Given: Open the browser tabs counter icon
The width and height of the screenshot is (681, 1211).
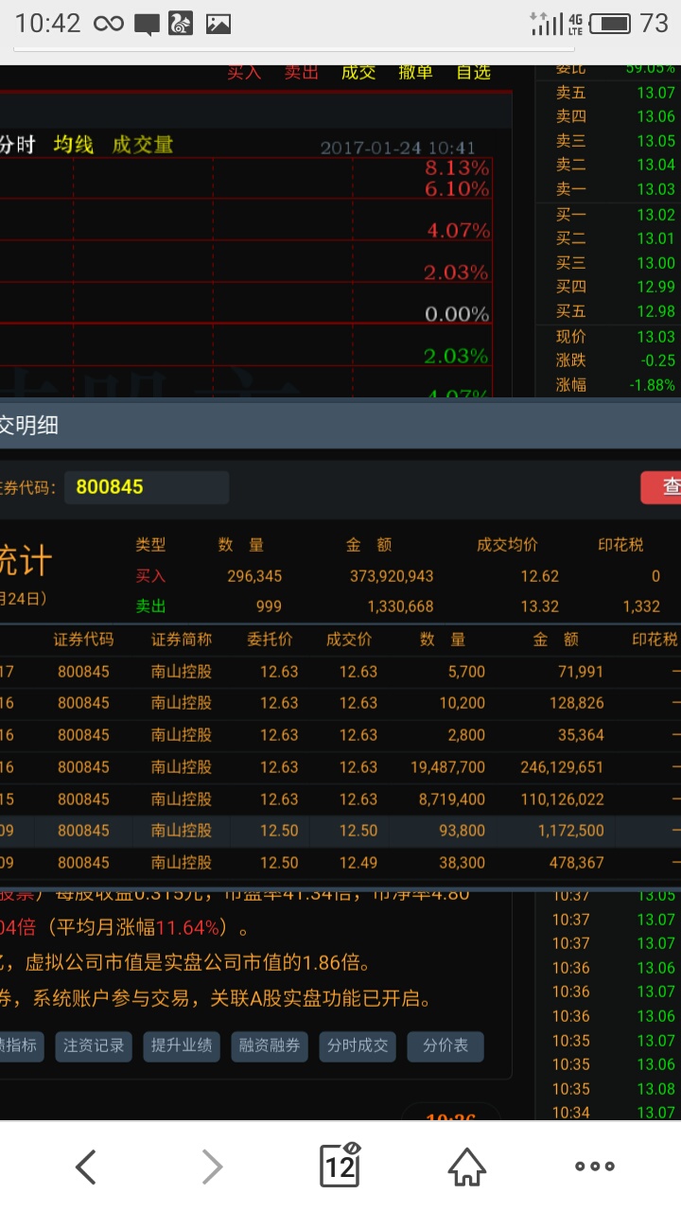Looking at the screenshot, I should (340, 1166).
